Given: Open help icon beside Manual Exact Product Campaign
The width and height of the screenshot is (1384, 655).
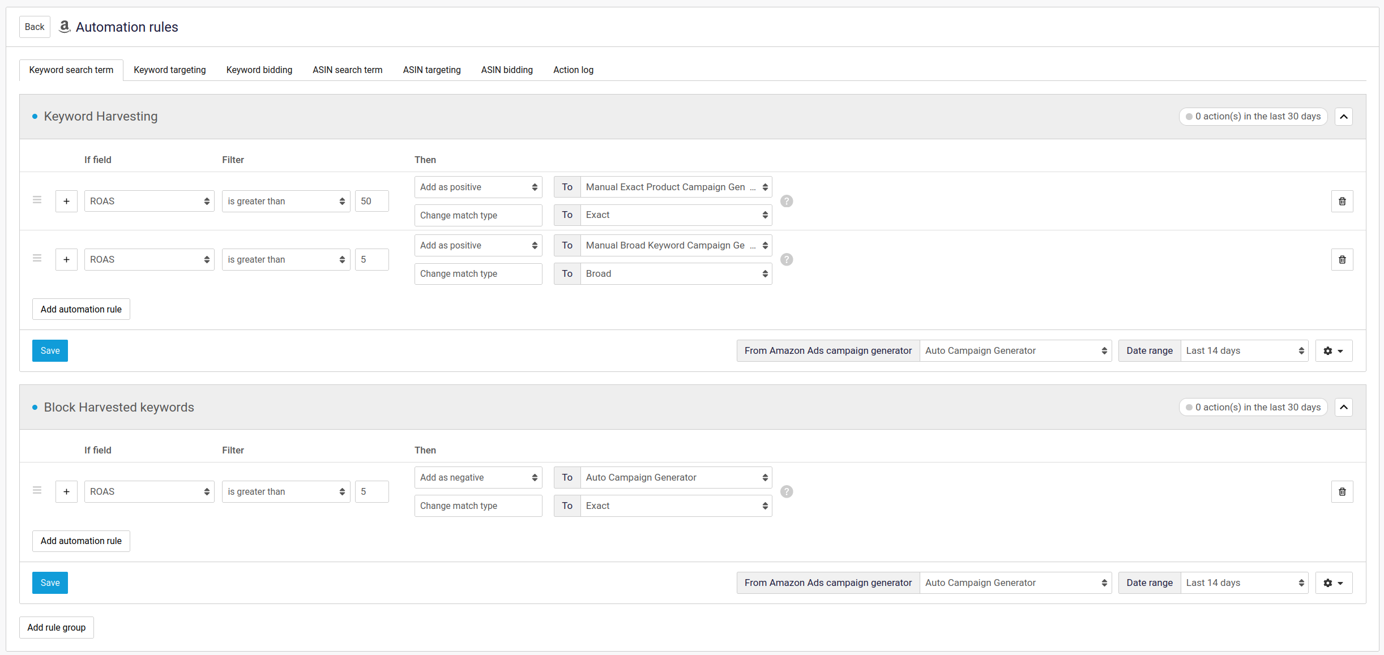Looking at the screenshot, I should pyautogui.click(x=787, y=201).
